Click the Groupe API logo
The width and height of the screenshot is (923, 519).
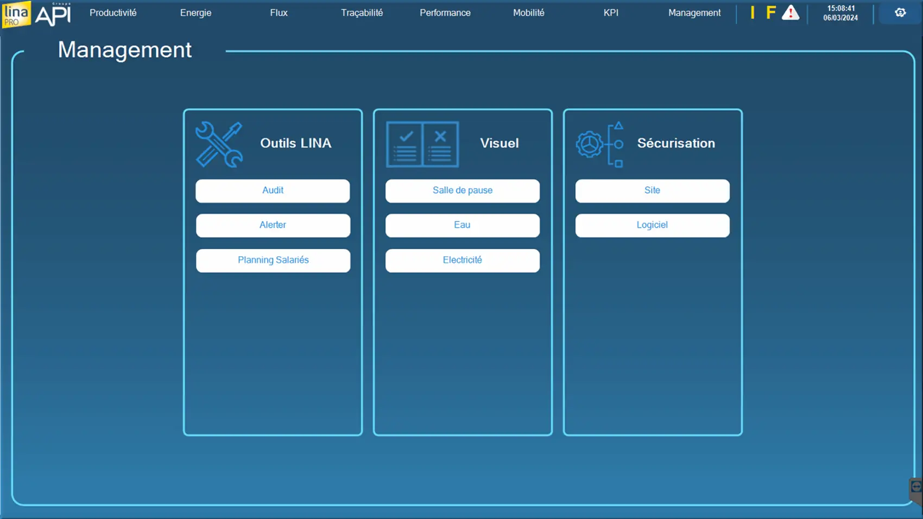53,14
